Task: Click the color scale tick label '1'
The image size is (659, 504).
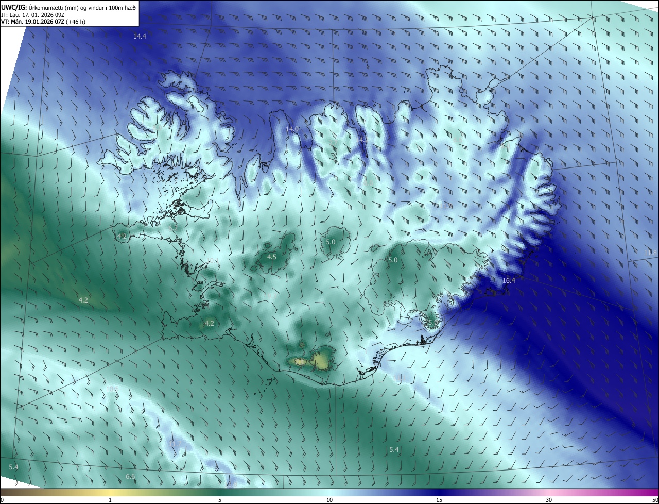Action: click(x=110, y=500)
